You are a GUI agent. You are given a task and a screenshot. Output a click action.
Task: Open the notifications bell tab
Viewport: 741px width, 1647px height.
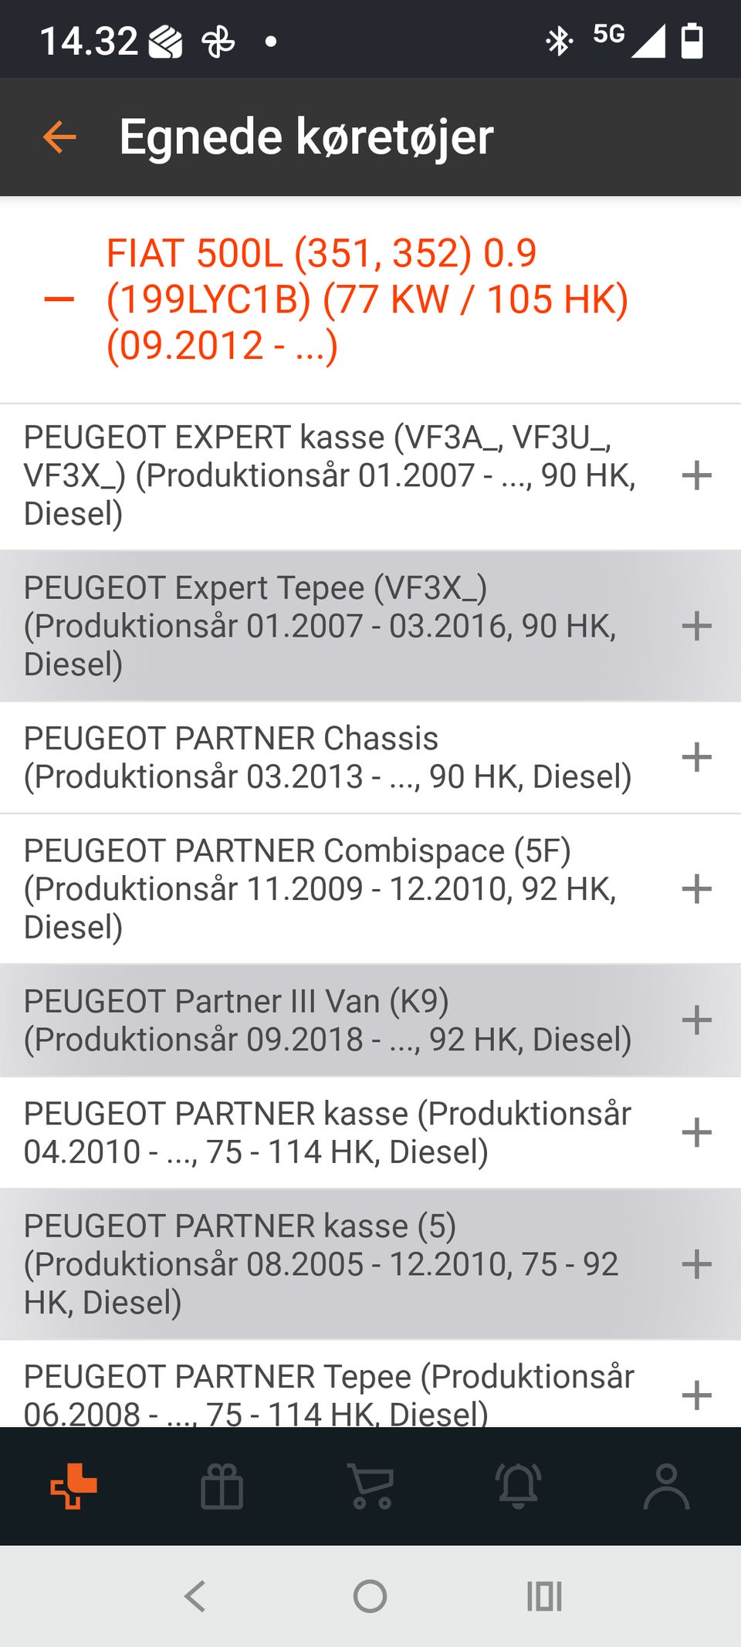(519, 1486)
